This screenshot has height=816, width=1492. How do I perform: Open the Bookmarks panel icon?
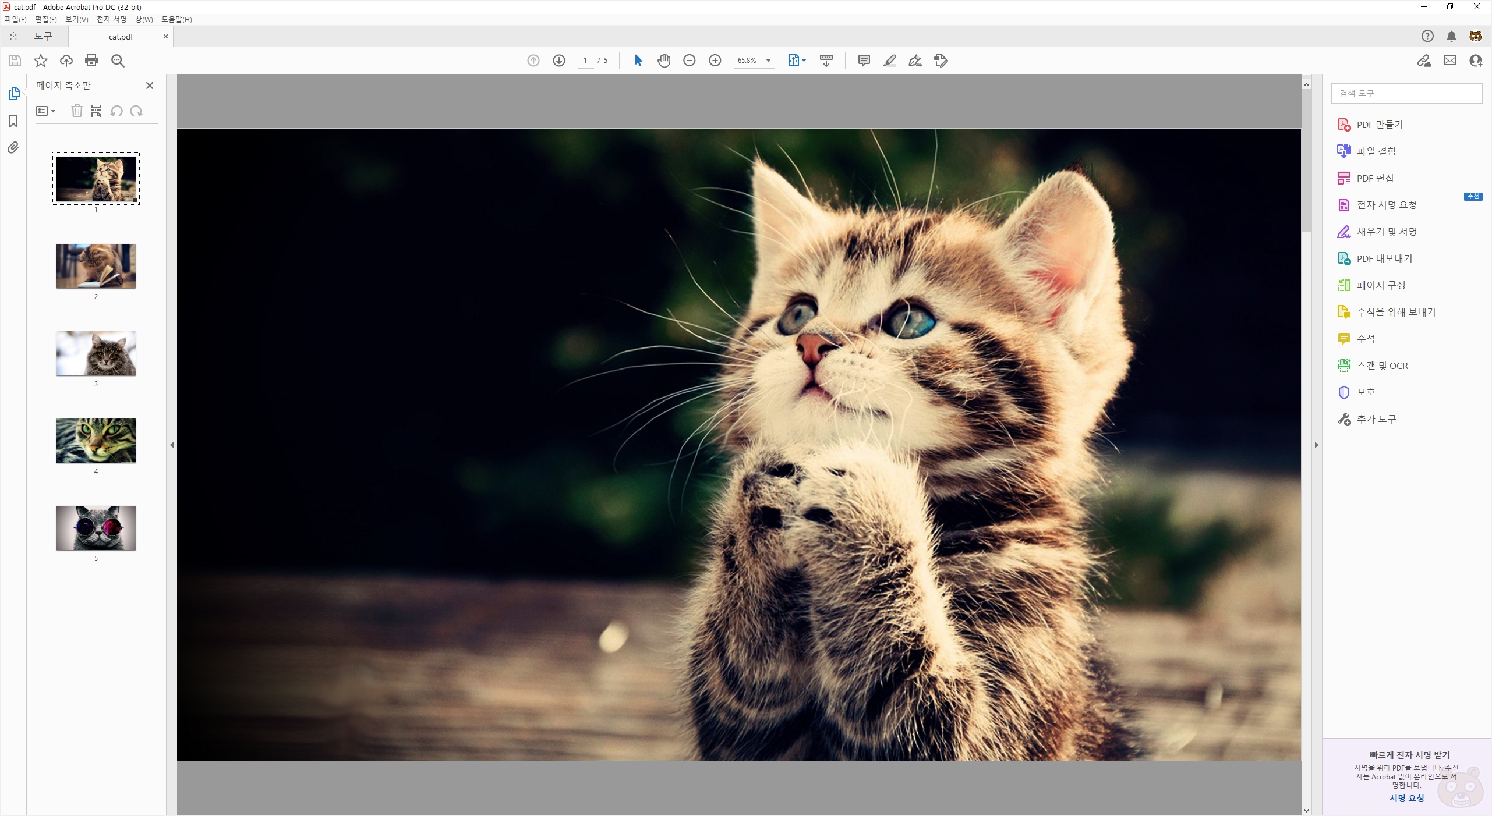13,121
